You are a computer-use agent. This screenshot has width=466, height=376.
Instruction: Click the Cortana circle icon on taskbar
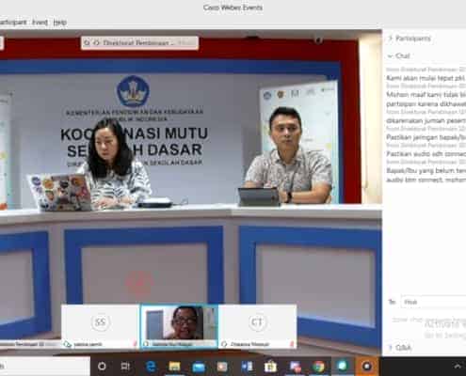pyautogui.click(x=102, y=367)
